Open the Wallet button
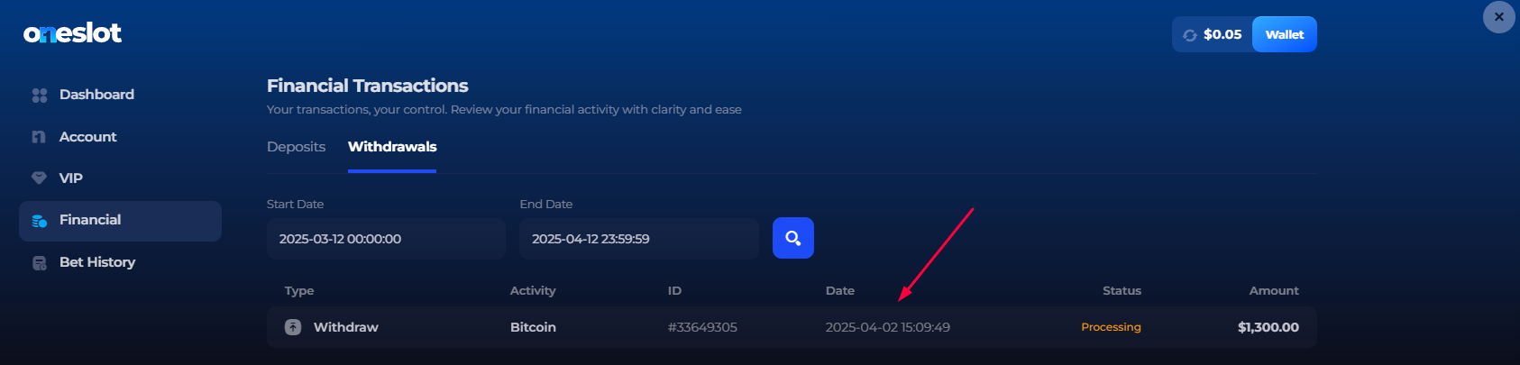The image size is (1520, 365). pos(1285,34)
